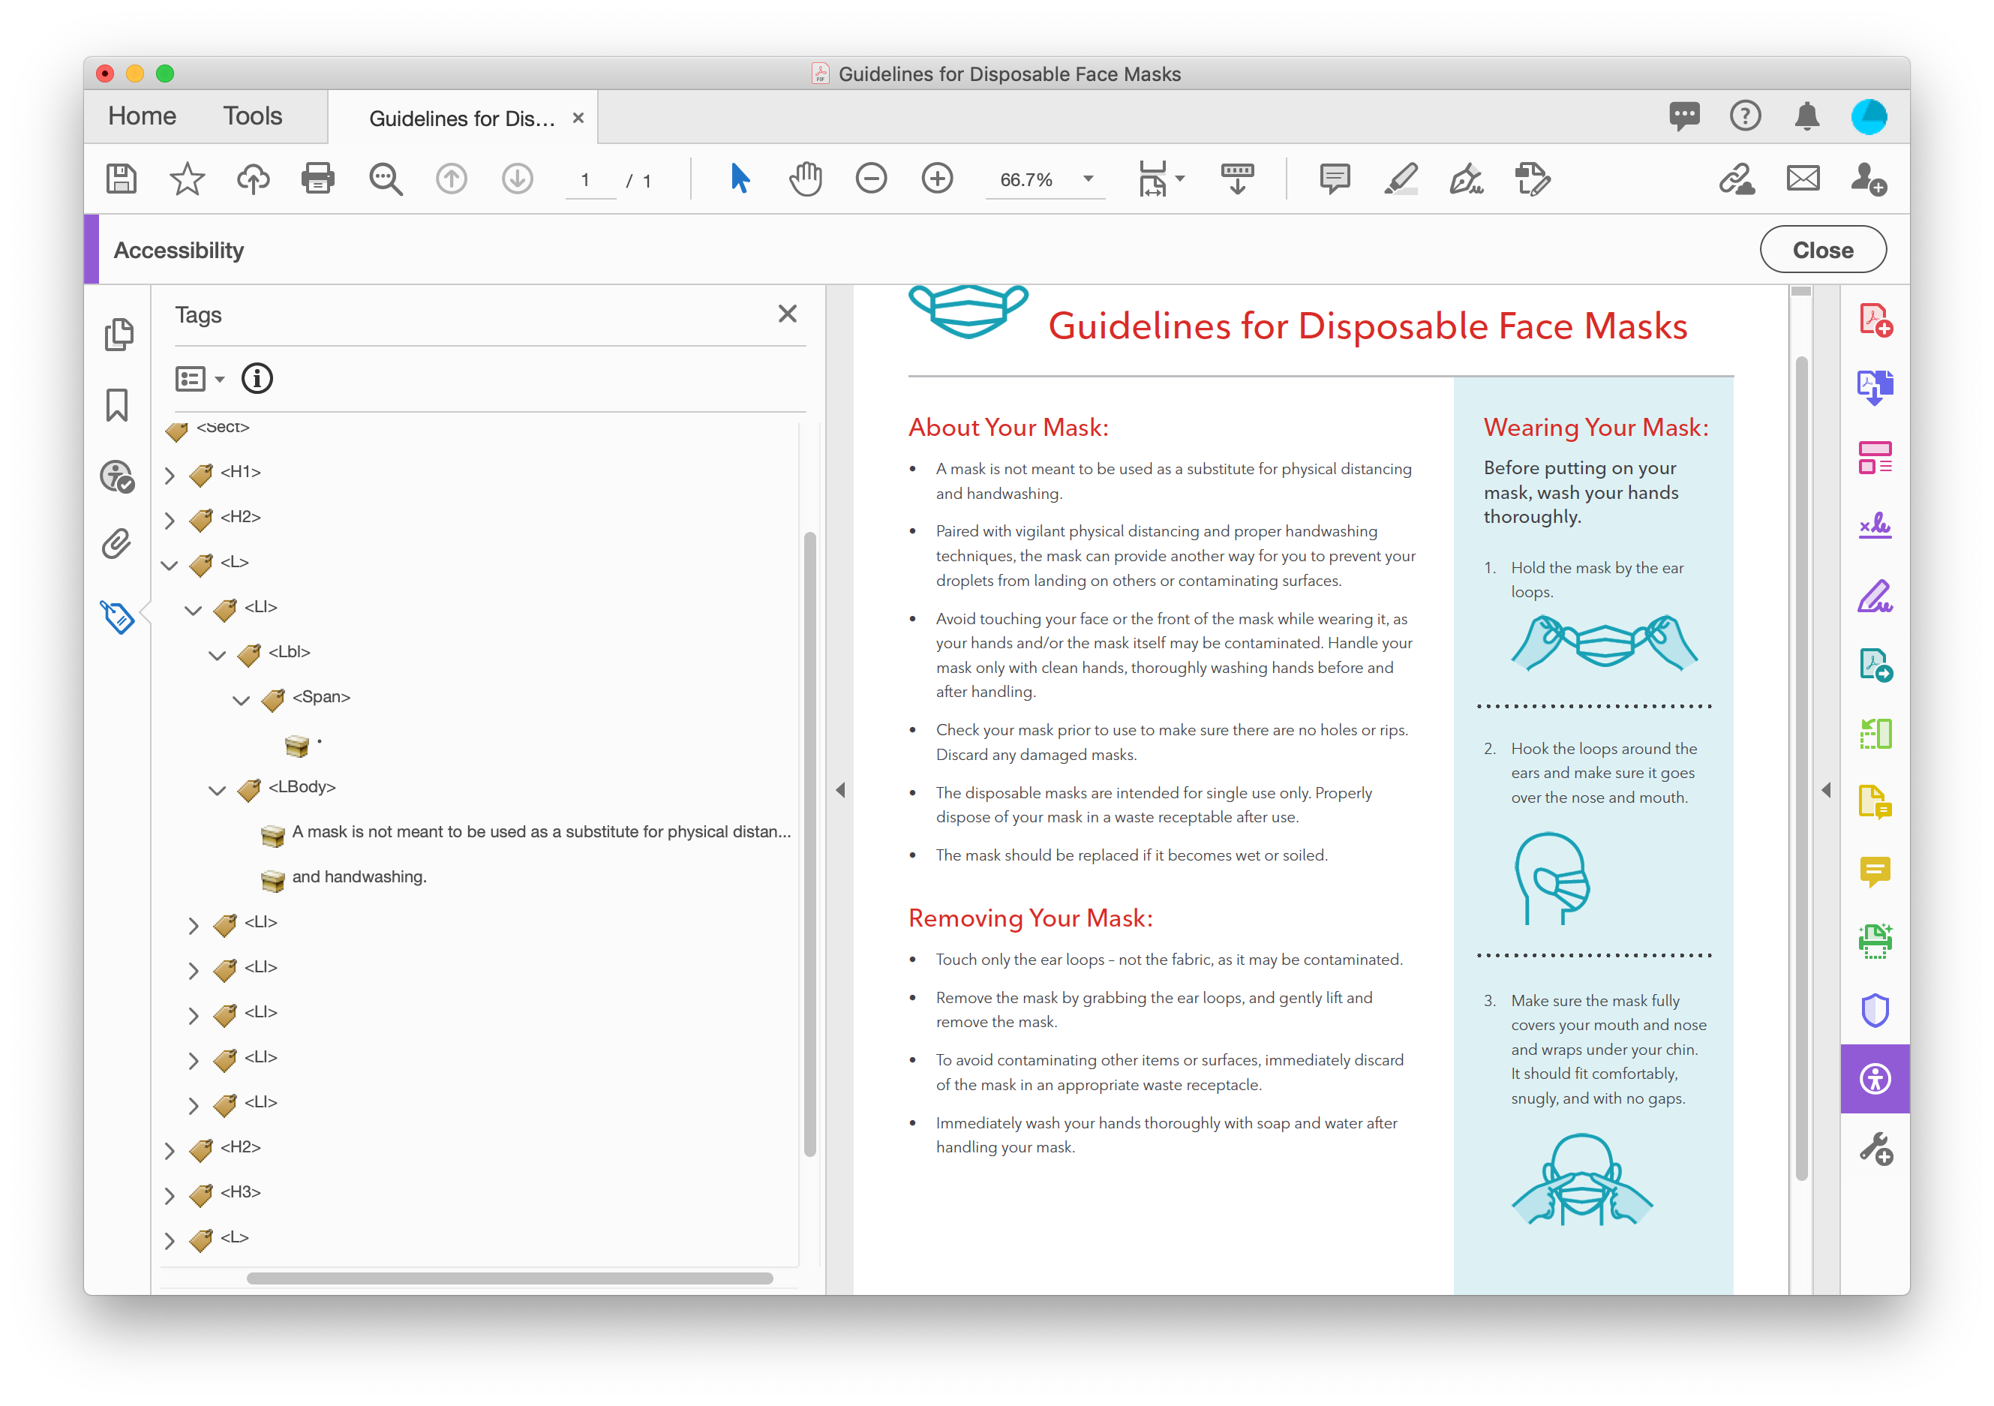Viewport: 1994px width, 1406px height.
Task: Click the Highlight text pen icon
Action: 1400,179
